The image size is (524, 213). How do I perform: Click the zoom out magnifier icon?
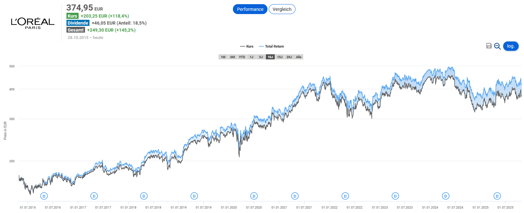click(x=497, y=46)
